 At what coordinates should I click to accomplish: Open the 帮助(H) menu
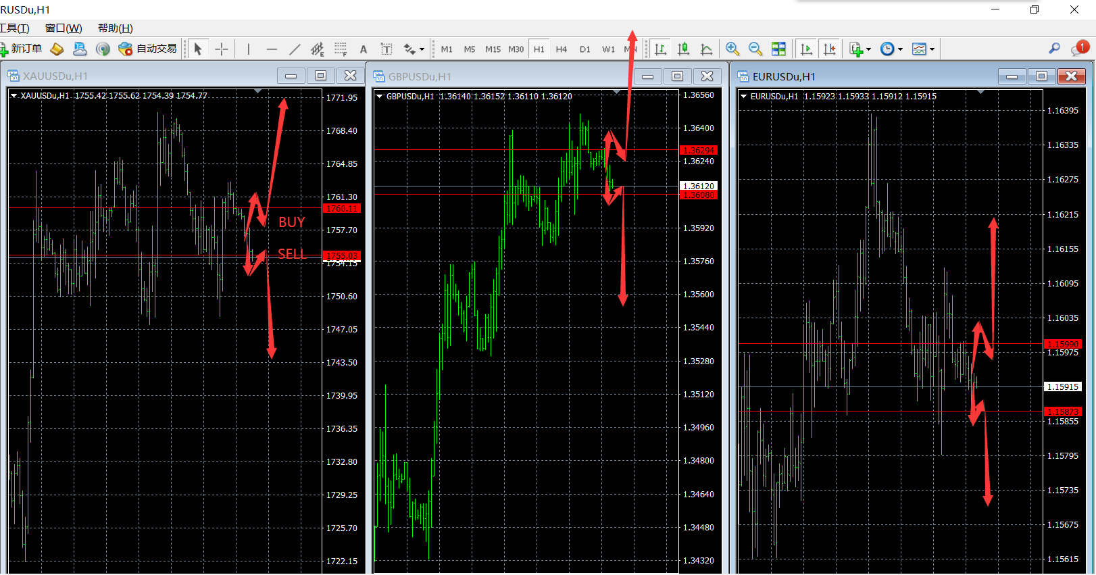(x=115, y=28)
